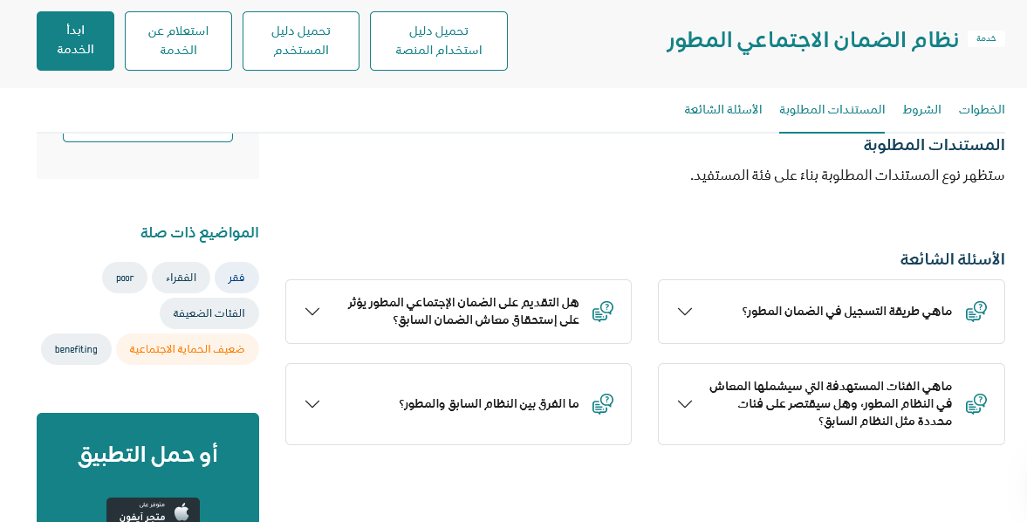Select the 'فقر' related topic tag

point(236,278)
